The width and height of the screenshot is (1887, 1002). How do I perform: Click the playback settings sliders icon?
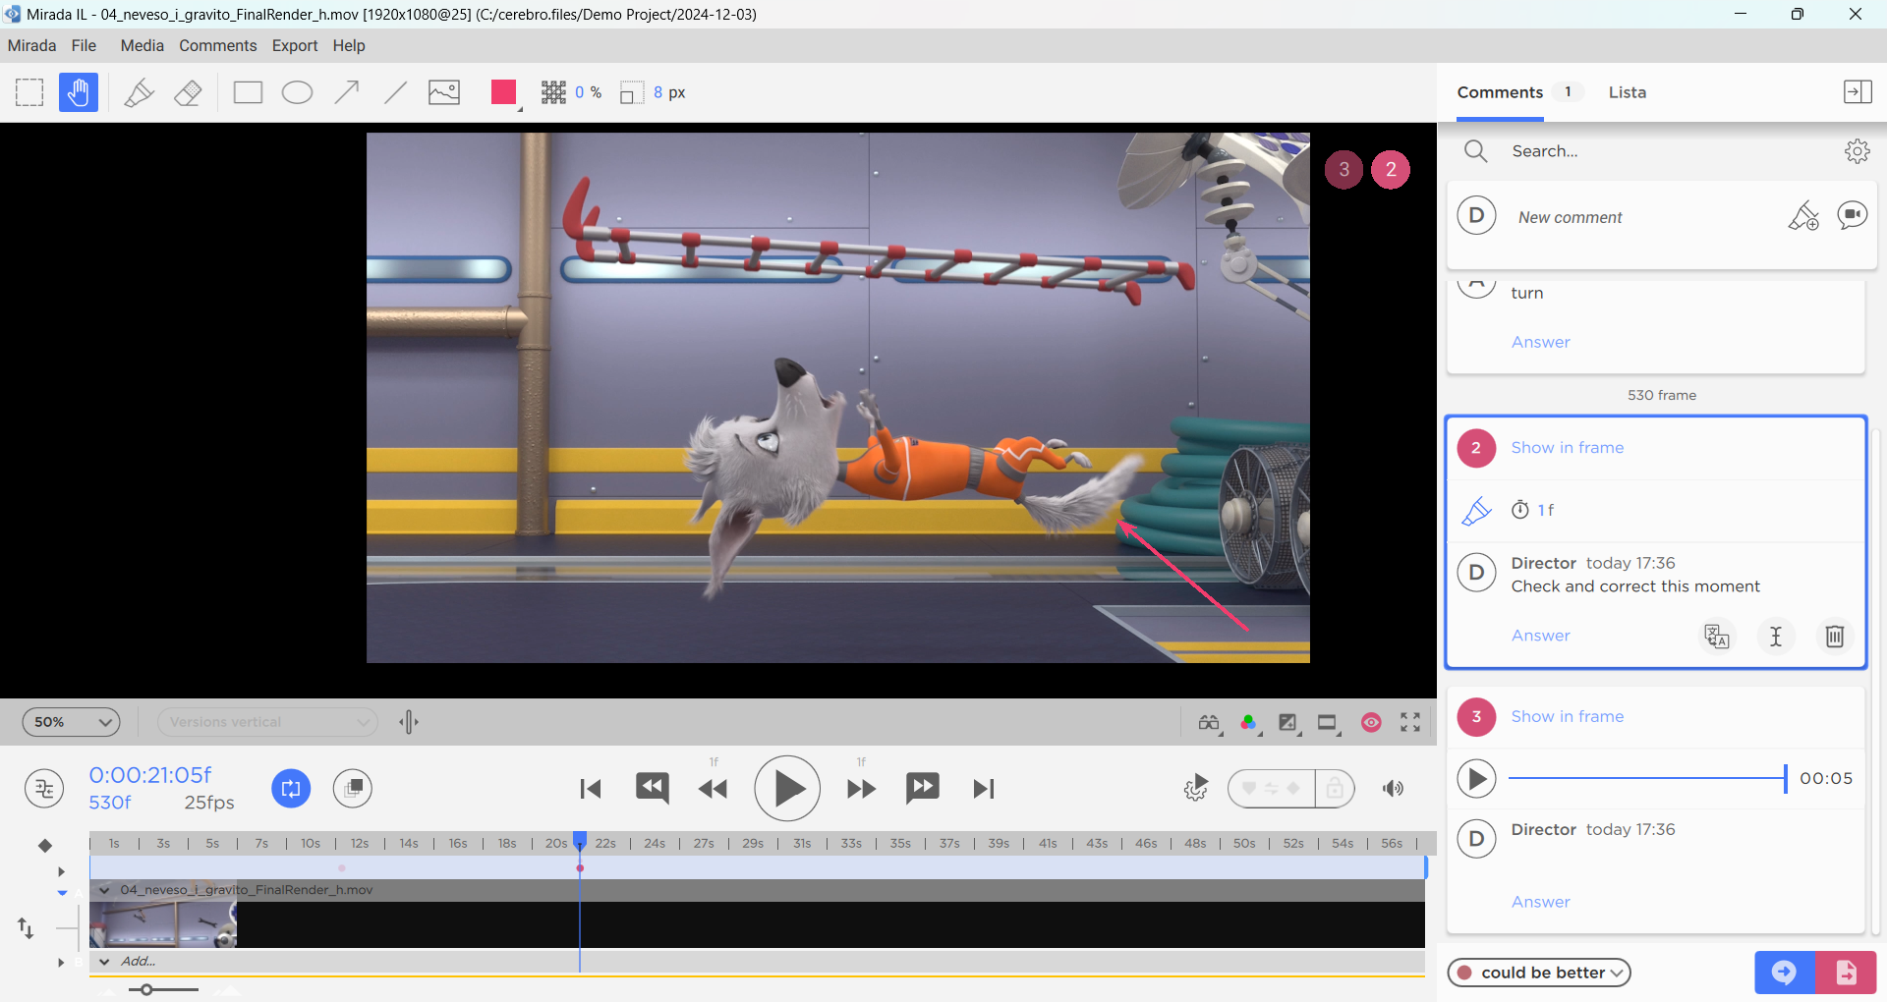44,788
